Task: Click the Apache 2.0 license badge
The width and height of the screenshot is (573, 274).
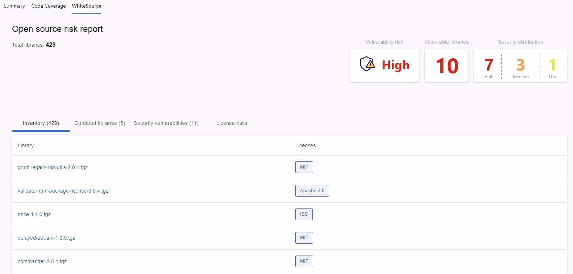Action: (x=312, y=191)
